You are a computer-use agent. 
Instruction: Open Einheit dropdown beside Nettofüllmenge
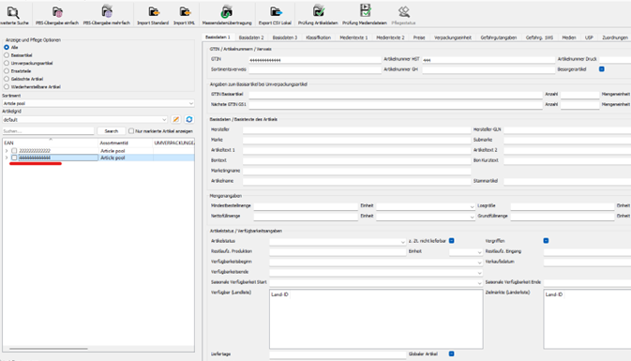coord(426,217)
